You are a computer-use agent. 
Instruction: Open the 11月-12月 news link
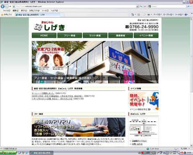coord(52,99)
